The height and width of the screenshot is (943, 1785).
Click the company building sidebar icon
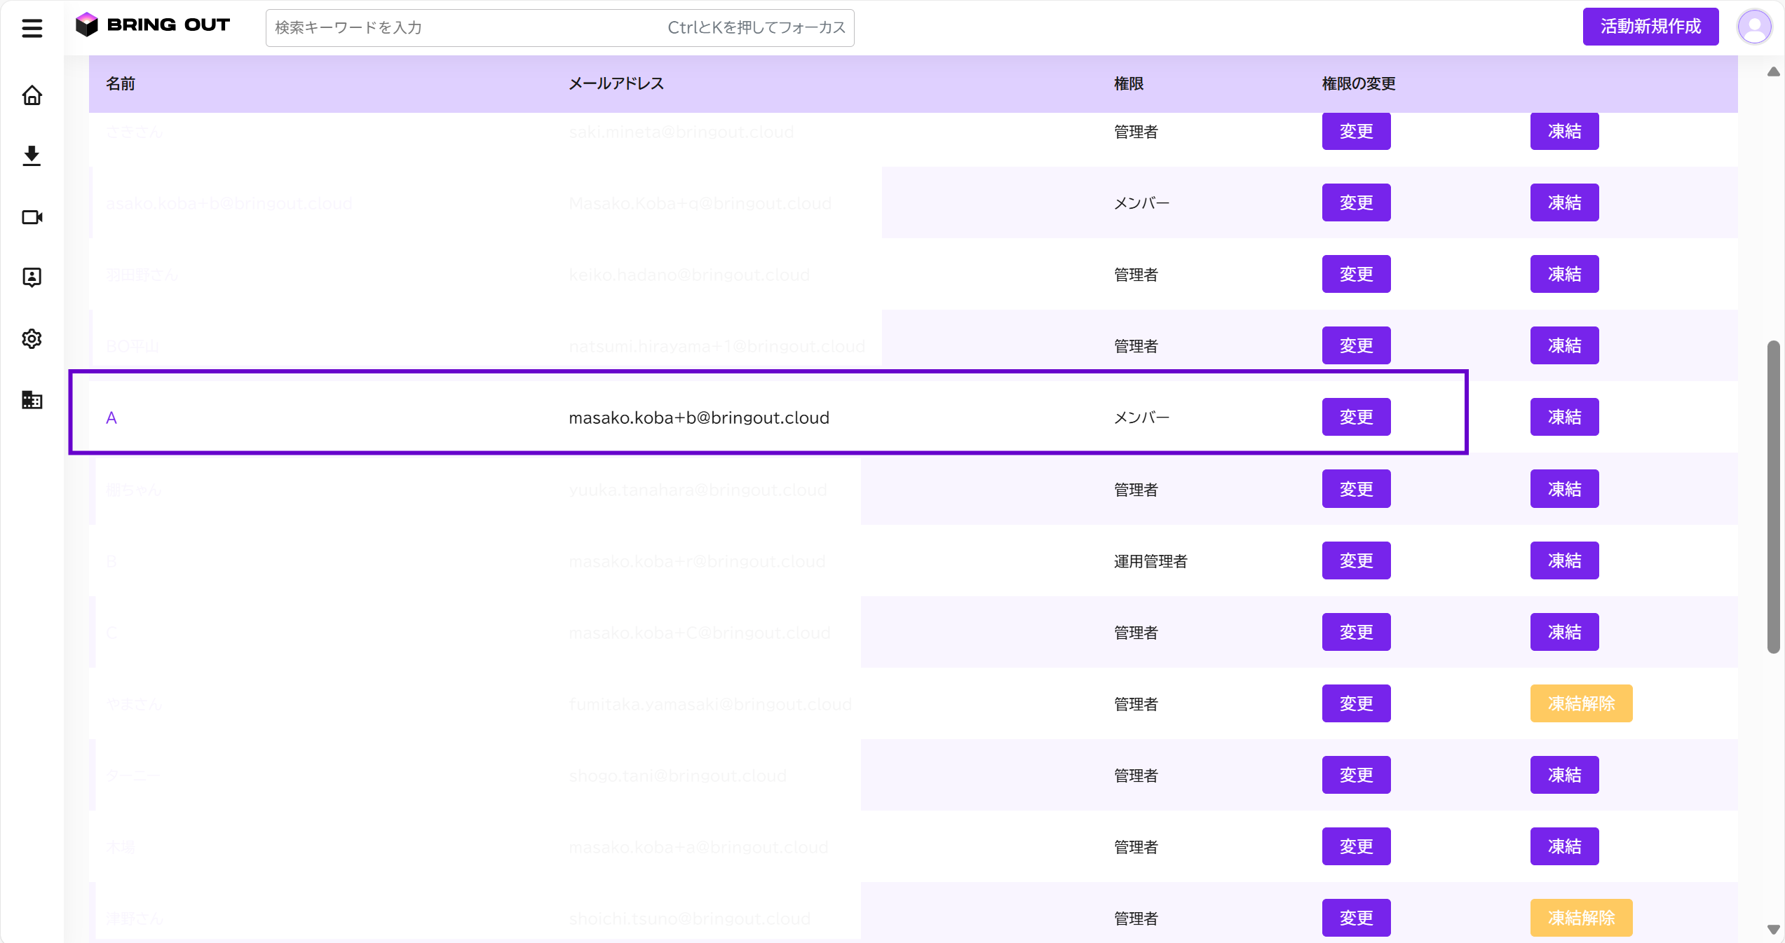pos(32,400)
